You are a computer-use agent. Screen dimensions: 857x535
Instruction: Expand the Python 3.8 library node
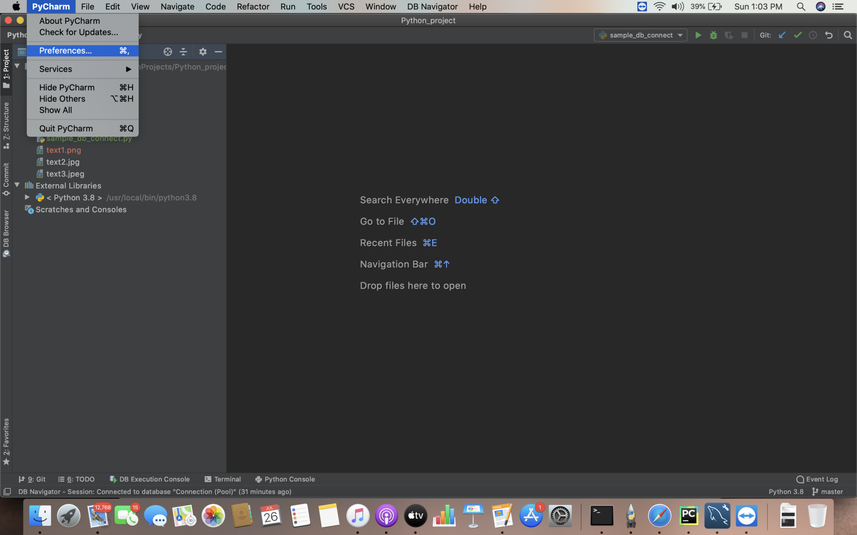click(27, 197)
